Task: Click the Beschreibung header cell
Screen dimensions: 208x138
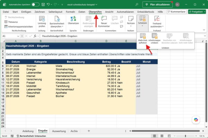Action: tap(76, 62)
